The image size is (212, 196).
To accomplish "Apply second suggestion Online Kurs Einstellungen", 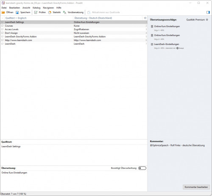I will coord(167,35).
